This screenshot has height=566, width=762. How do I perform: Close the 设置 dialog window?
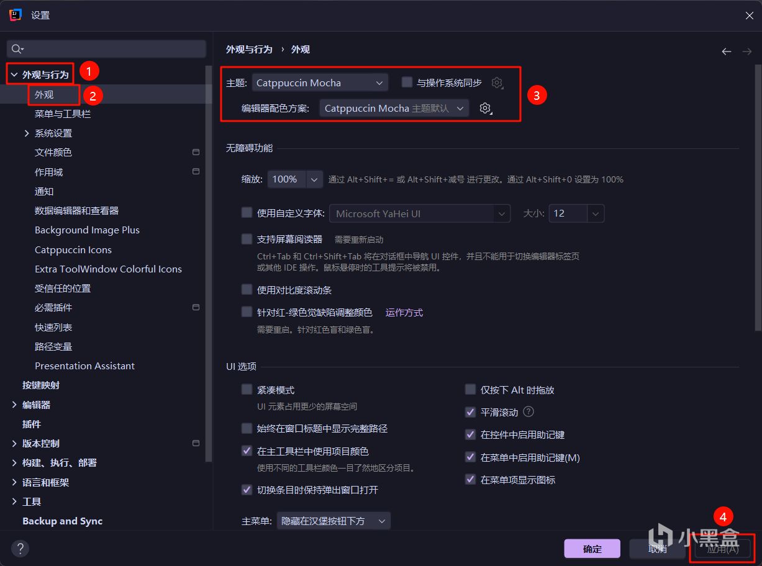[749, 16]
